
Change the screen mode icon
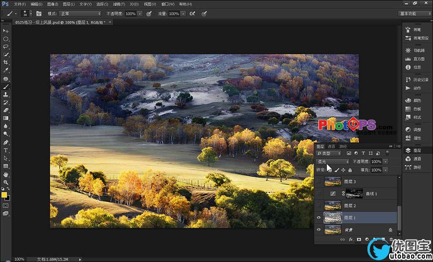pyautogui.click(x=5, y=213)
